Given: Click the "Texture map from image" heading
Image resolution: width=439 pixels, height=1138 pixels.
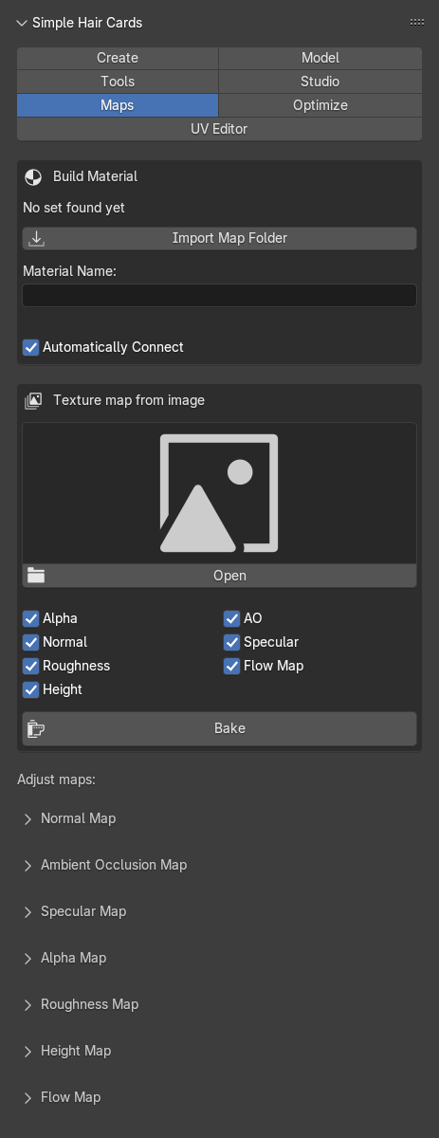Looking at the screenshot, I should (x=129, y=400).
